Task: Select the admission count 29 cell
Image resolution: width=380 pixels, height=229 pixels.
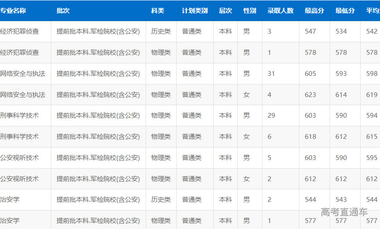Action: [271, 116]
